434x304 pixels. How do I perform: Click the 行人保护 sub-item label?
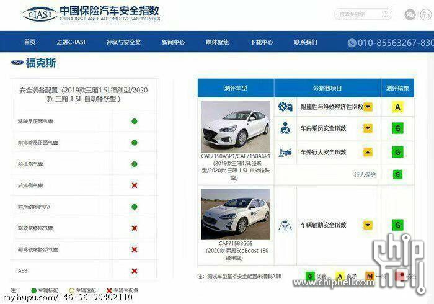[365, 174]
